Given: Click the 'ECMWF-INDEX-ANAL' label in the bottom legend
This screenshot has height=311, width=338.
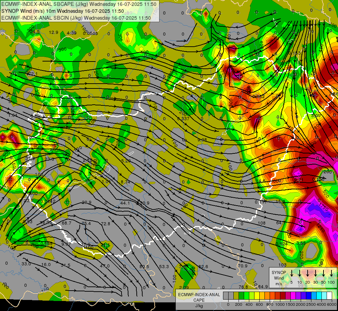Looking at the screenshot, I should [x=199, y=295].
